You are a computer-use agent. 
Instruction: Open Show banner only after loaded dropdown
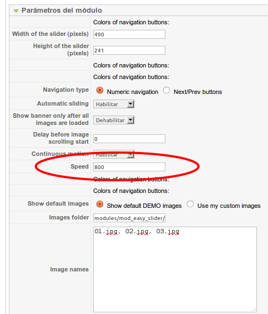pyautogui.click(x=114, y=120)
